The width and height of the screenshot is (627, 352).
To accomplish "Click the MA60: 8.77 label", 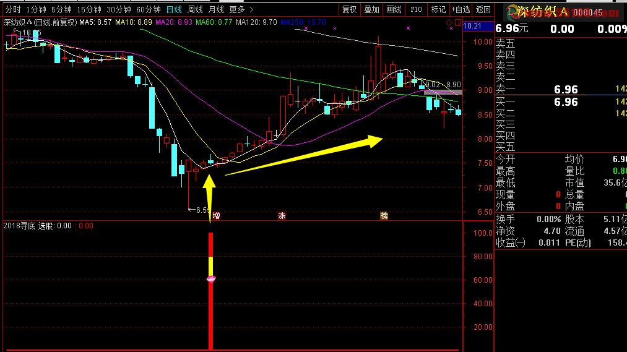I will (214, 22).
